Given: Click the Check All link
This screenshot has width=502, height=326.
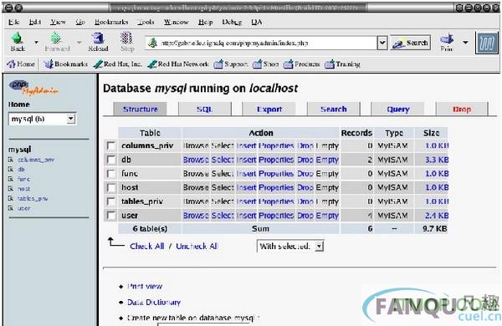Looking at the screenshot, I should pyautogui.click(x=147, y=246).
